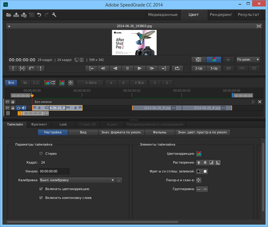Click the Фильмы button
268x227 pixels.
(159, 133)
